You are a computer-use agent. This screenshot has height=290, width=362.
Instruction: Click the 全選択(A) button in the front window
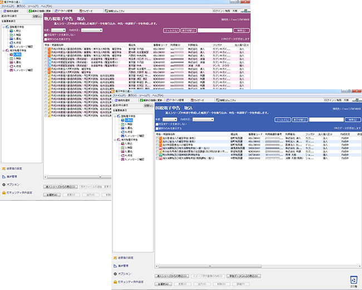tap(163, 284)
